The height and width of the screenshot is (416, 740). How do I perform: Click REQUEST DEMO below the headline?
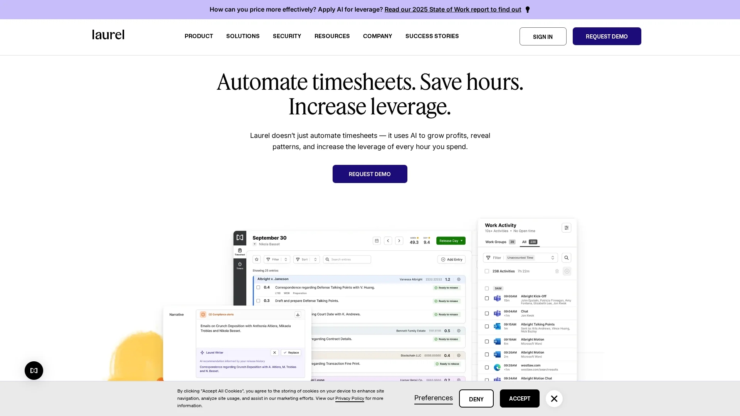[370, 174]
